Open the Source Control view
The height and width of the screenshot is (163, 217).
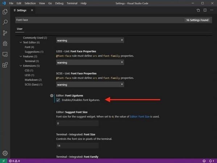pos(5,33)
